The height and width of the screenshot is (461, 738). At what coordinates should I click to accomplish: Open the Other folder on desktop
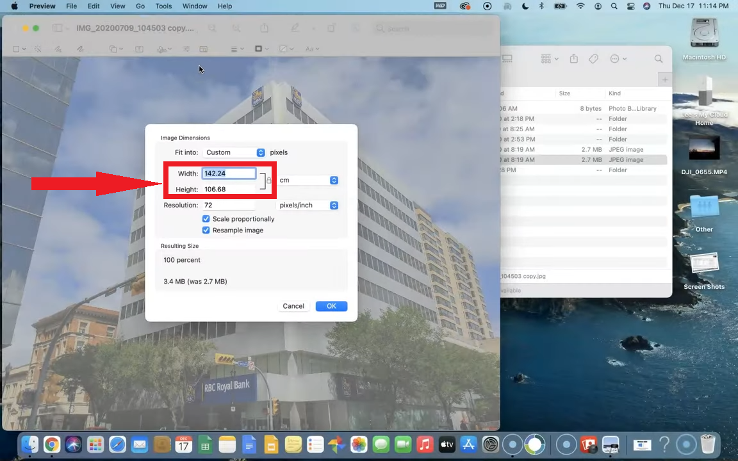pos(704,214)
